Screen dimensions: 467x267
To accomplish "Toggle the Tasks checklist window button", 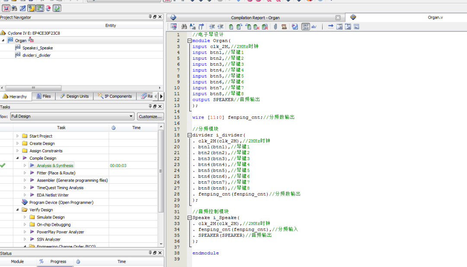I will point(57,8).
